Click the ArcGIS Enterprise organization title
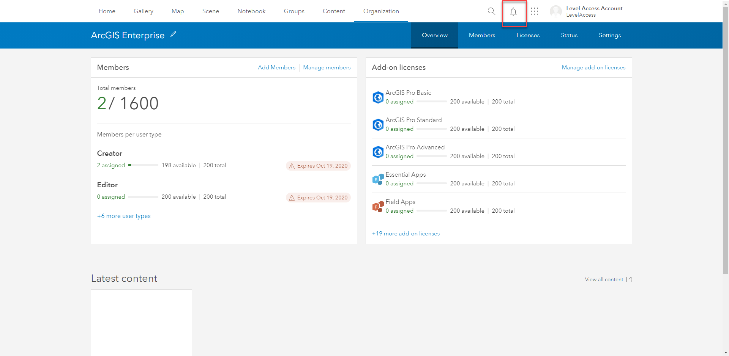 pos(128,35)
